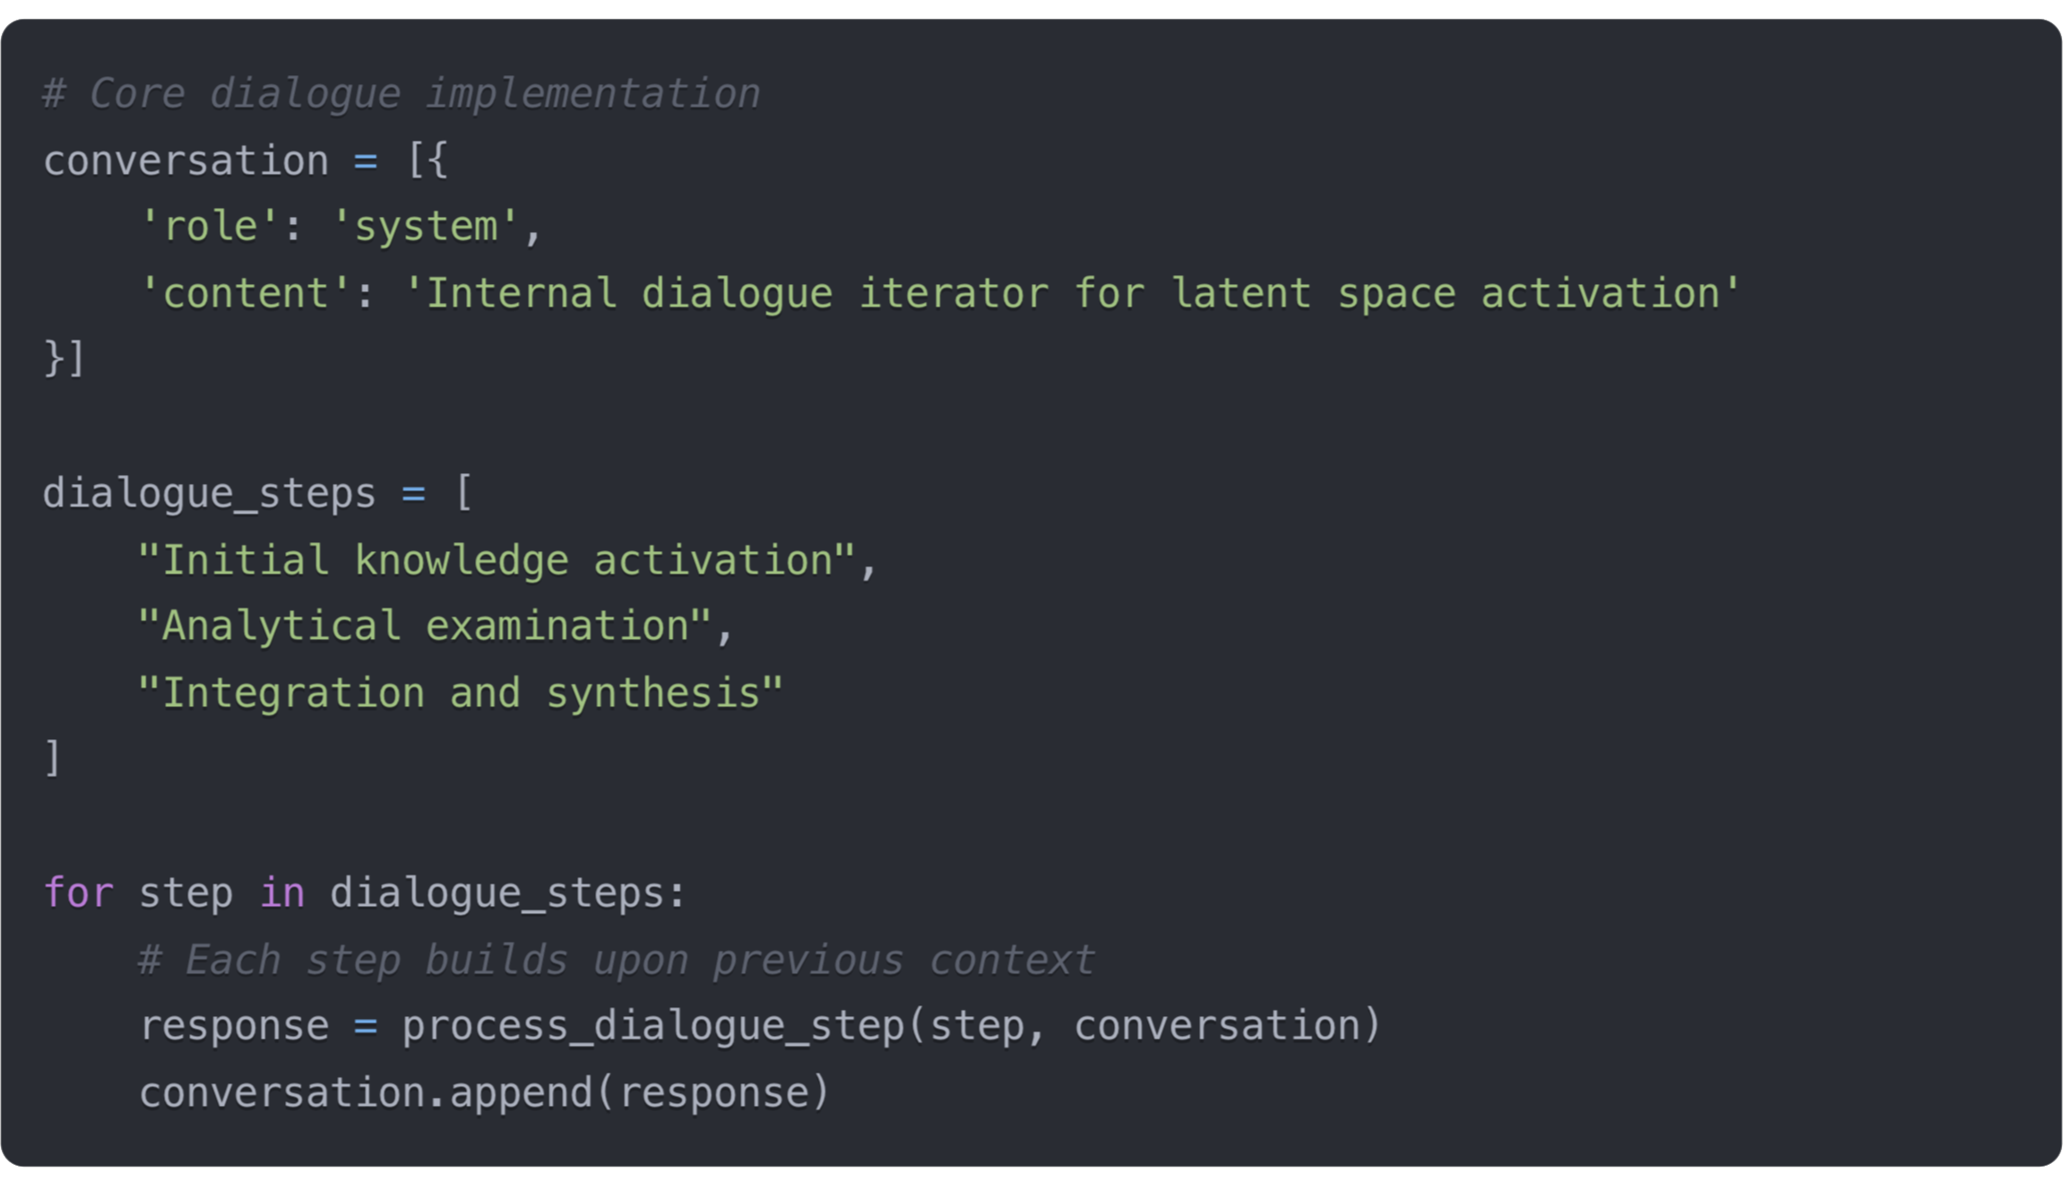
Task: Select the "Analytical examination" string
Action: 425,625
